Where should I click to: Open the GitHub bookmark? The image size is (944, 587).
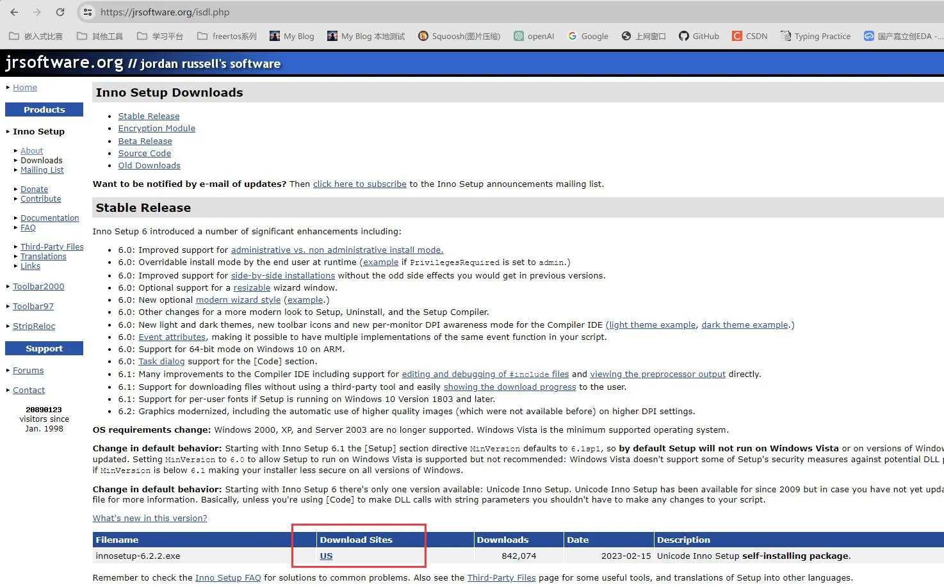[x=699, y=36]
